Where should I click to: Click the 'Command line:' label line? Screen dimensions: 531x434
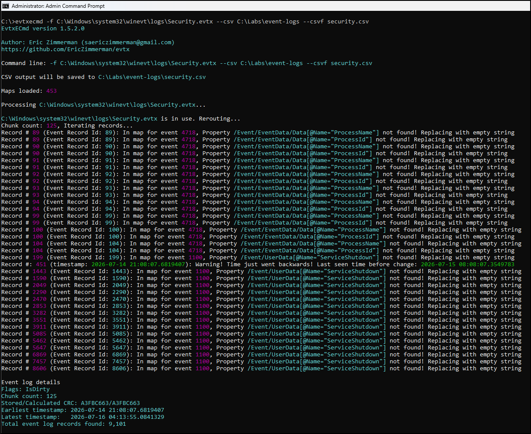(x=187, y=63)
